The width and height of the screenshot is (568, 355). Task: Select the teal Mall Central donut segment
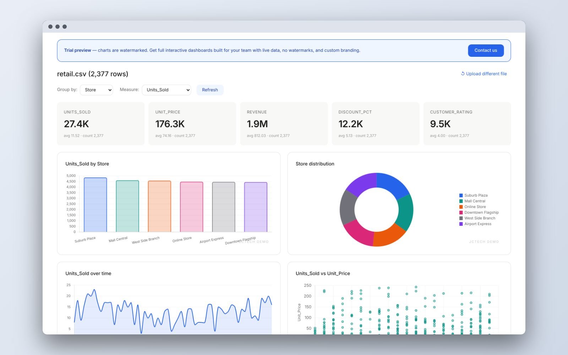pos(406,212)
